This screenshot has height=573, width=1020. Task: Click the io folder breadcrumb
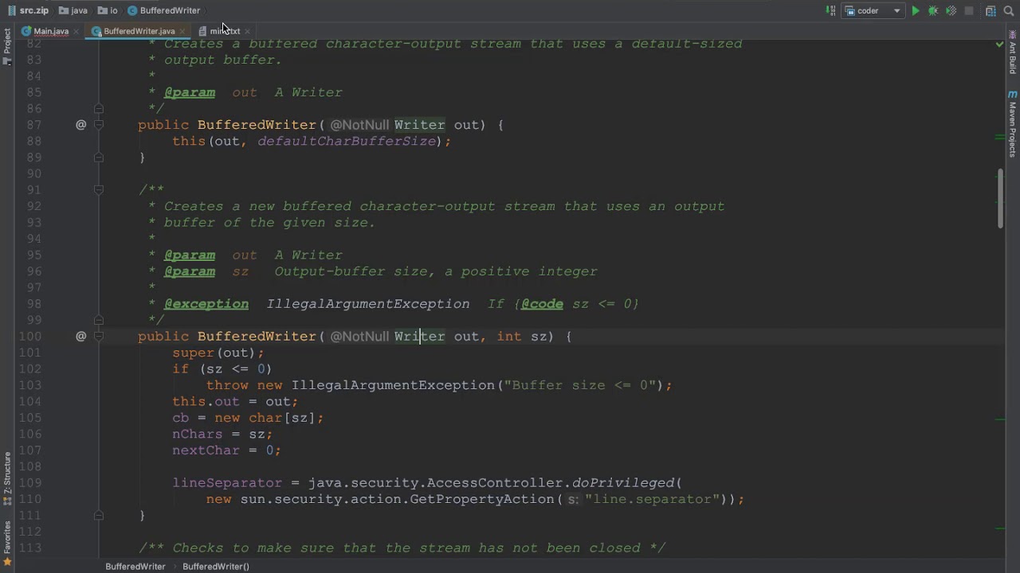coord(108,10)
